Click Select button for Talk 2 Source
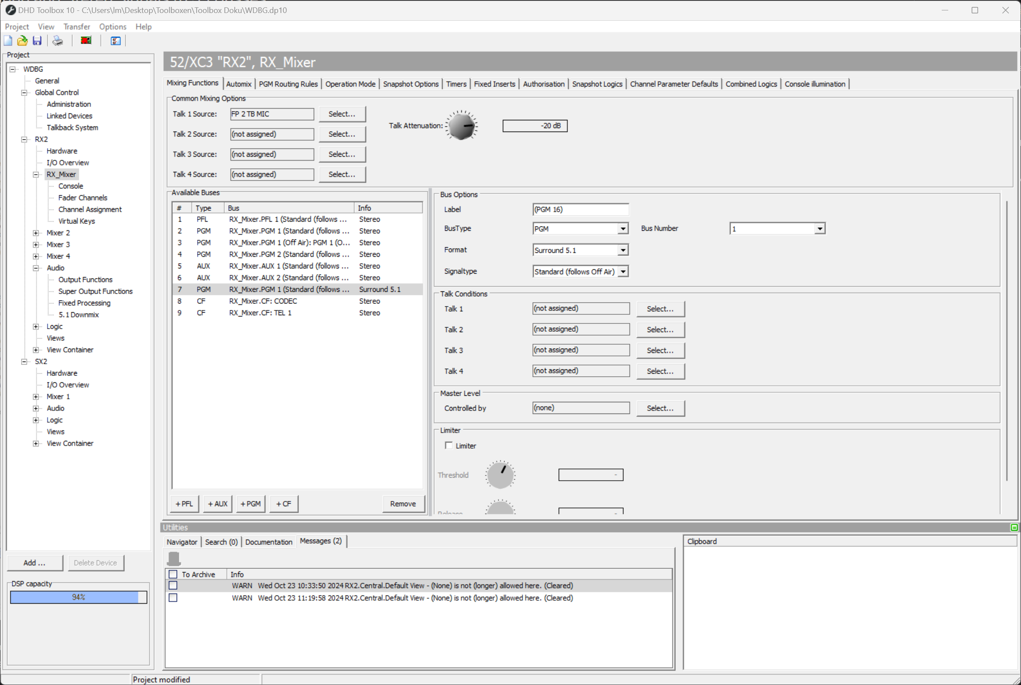This screenshot has height=685, width=1021. [342, 134]
